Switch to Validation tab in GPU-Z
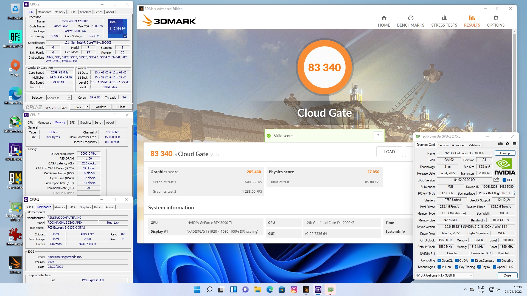 pyautogui.click(x=475, y=145)
